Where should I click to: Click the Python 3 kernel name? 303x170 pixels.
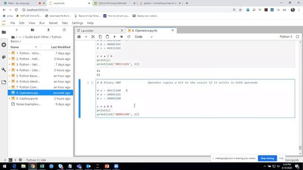click(x=286, y=37)
